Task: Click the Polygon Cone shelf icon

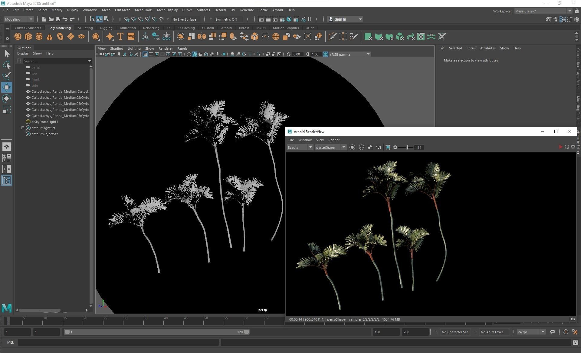Action: pos(49,37)
